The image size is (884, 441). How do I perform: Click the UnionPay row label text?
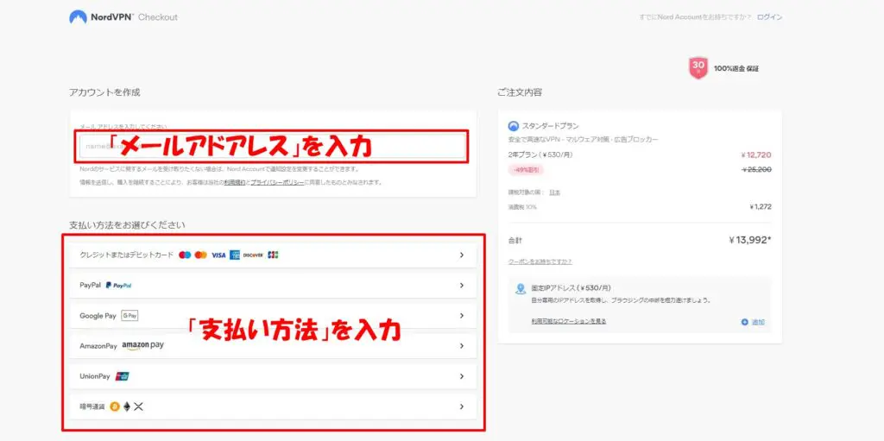[x=95, y=376]
